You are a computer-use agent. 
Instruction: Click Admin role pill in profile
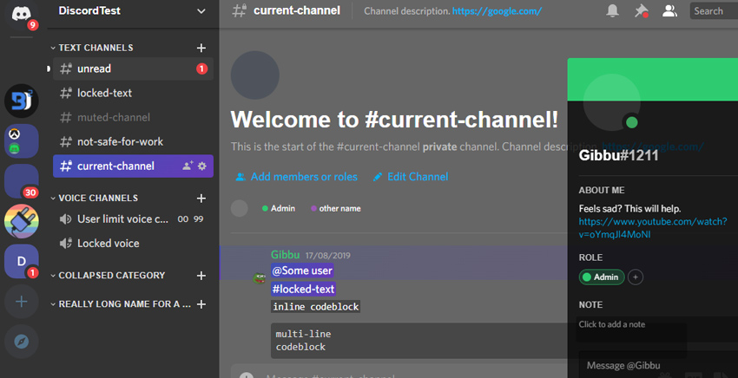pos(602,277)
